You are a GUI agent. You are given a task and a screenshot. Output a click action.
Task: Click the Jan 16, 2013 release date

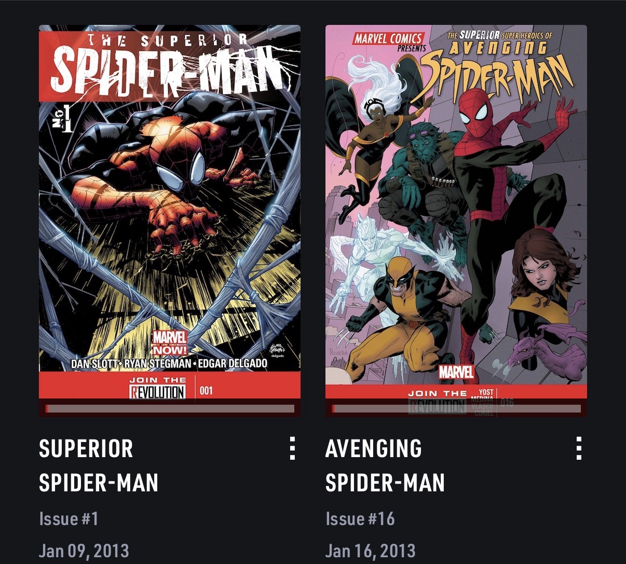[x=371, y=551]
